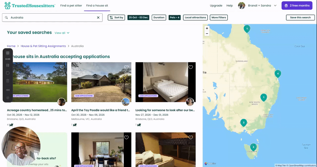Click the New South Wales map pin
The width and height of the screenshot is (317, 167).
(x=264, y=97)
